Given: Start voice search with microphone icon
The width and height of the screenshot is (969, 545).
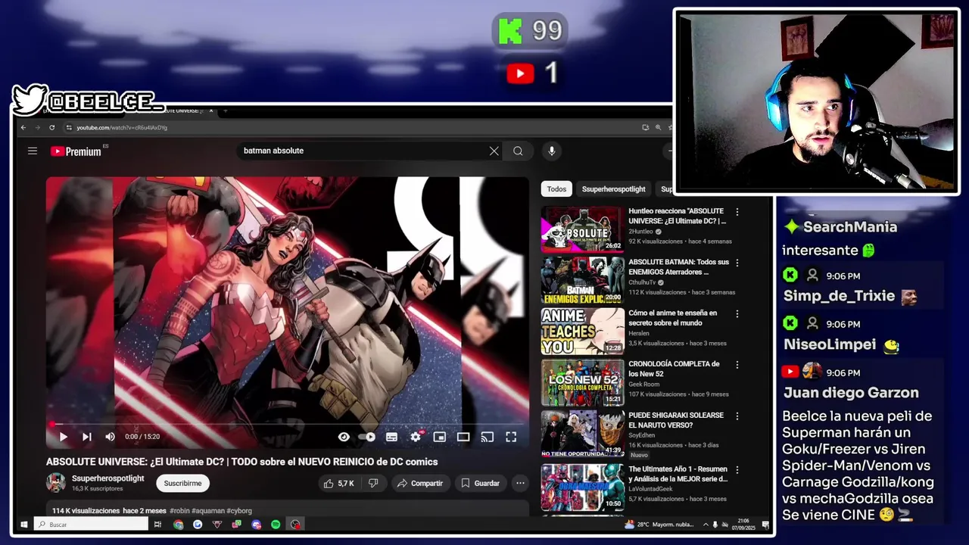Looking at the screenshot, I should coord(551,151).
